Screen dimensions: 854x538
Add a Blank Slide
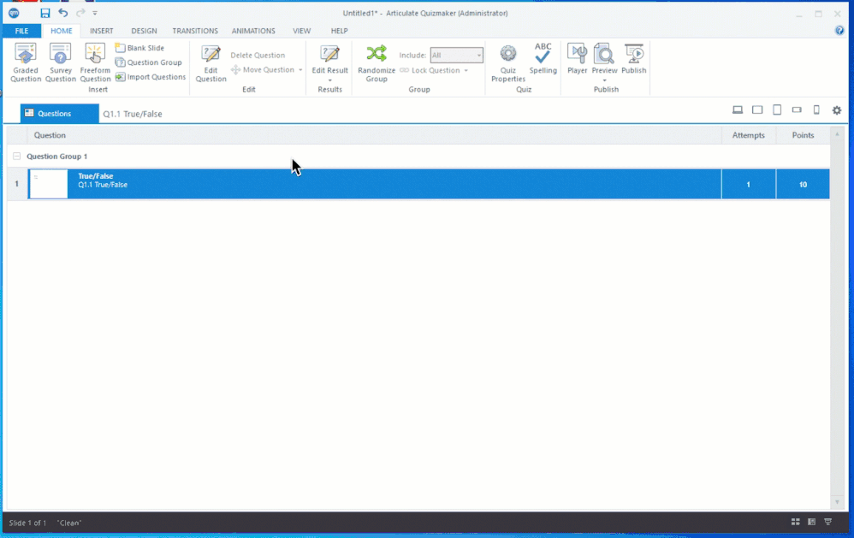[x=139, y=48]
